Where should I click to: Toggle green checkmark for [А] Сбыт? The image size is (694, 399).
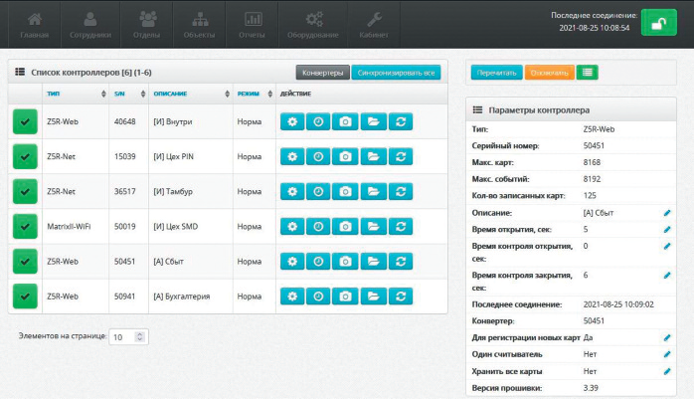25,262
